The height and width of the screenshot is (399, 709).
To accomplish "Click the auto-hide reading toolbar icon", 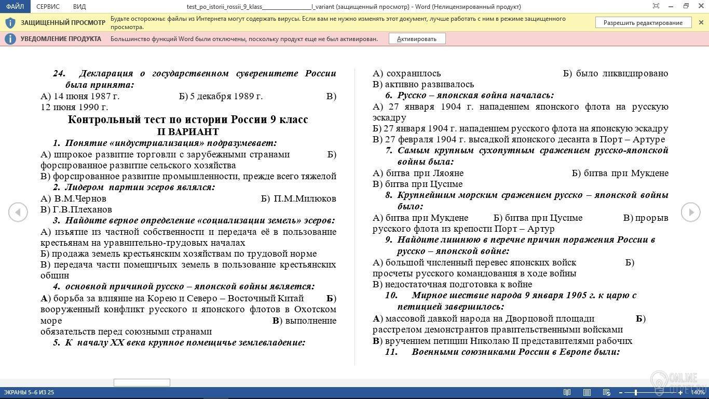I will 656,6.
